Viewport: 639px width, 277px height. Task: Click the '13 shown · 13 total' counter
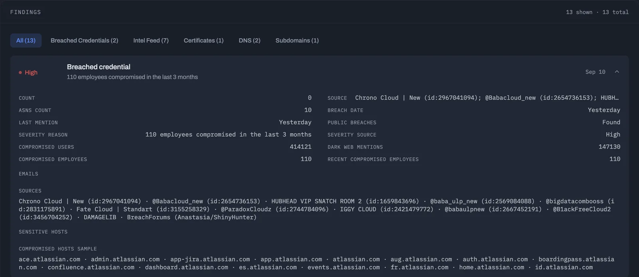[597, 12]
